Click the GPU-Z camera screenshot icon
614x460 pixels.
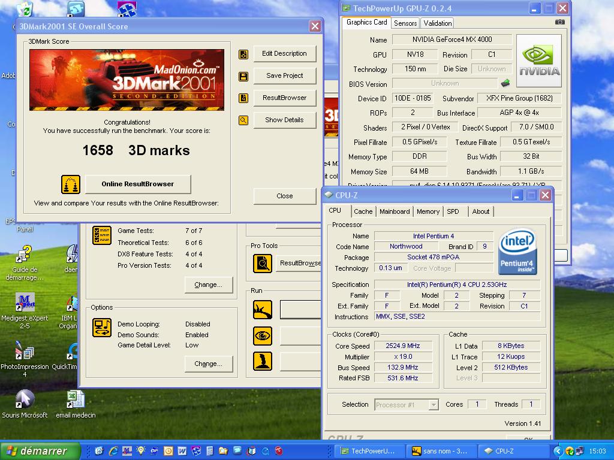point(560,22)
